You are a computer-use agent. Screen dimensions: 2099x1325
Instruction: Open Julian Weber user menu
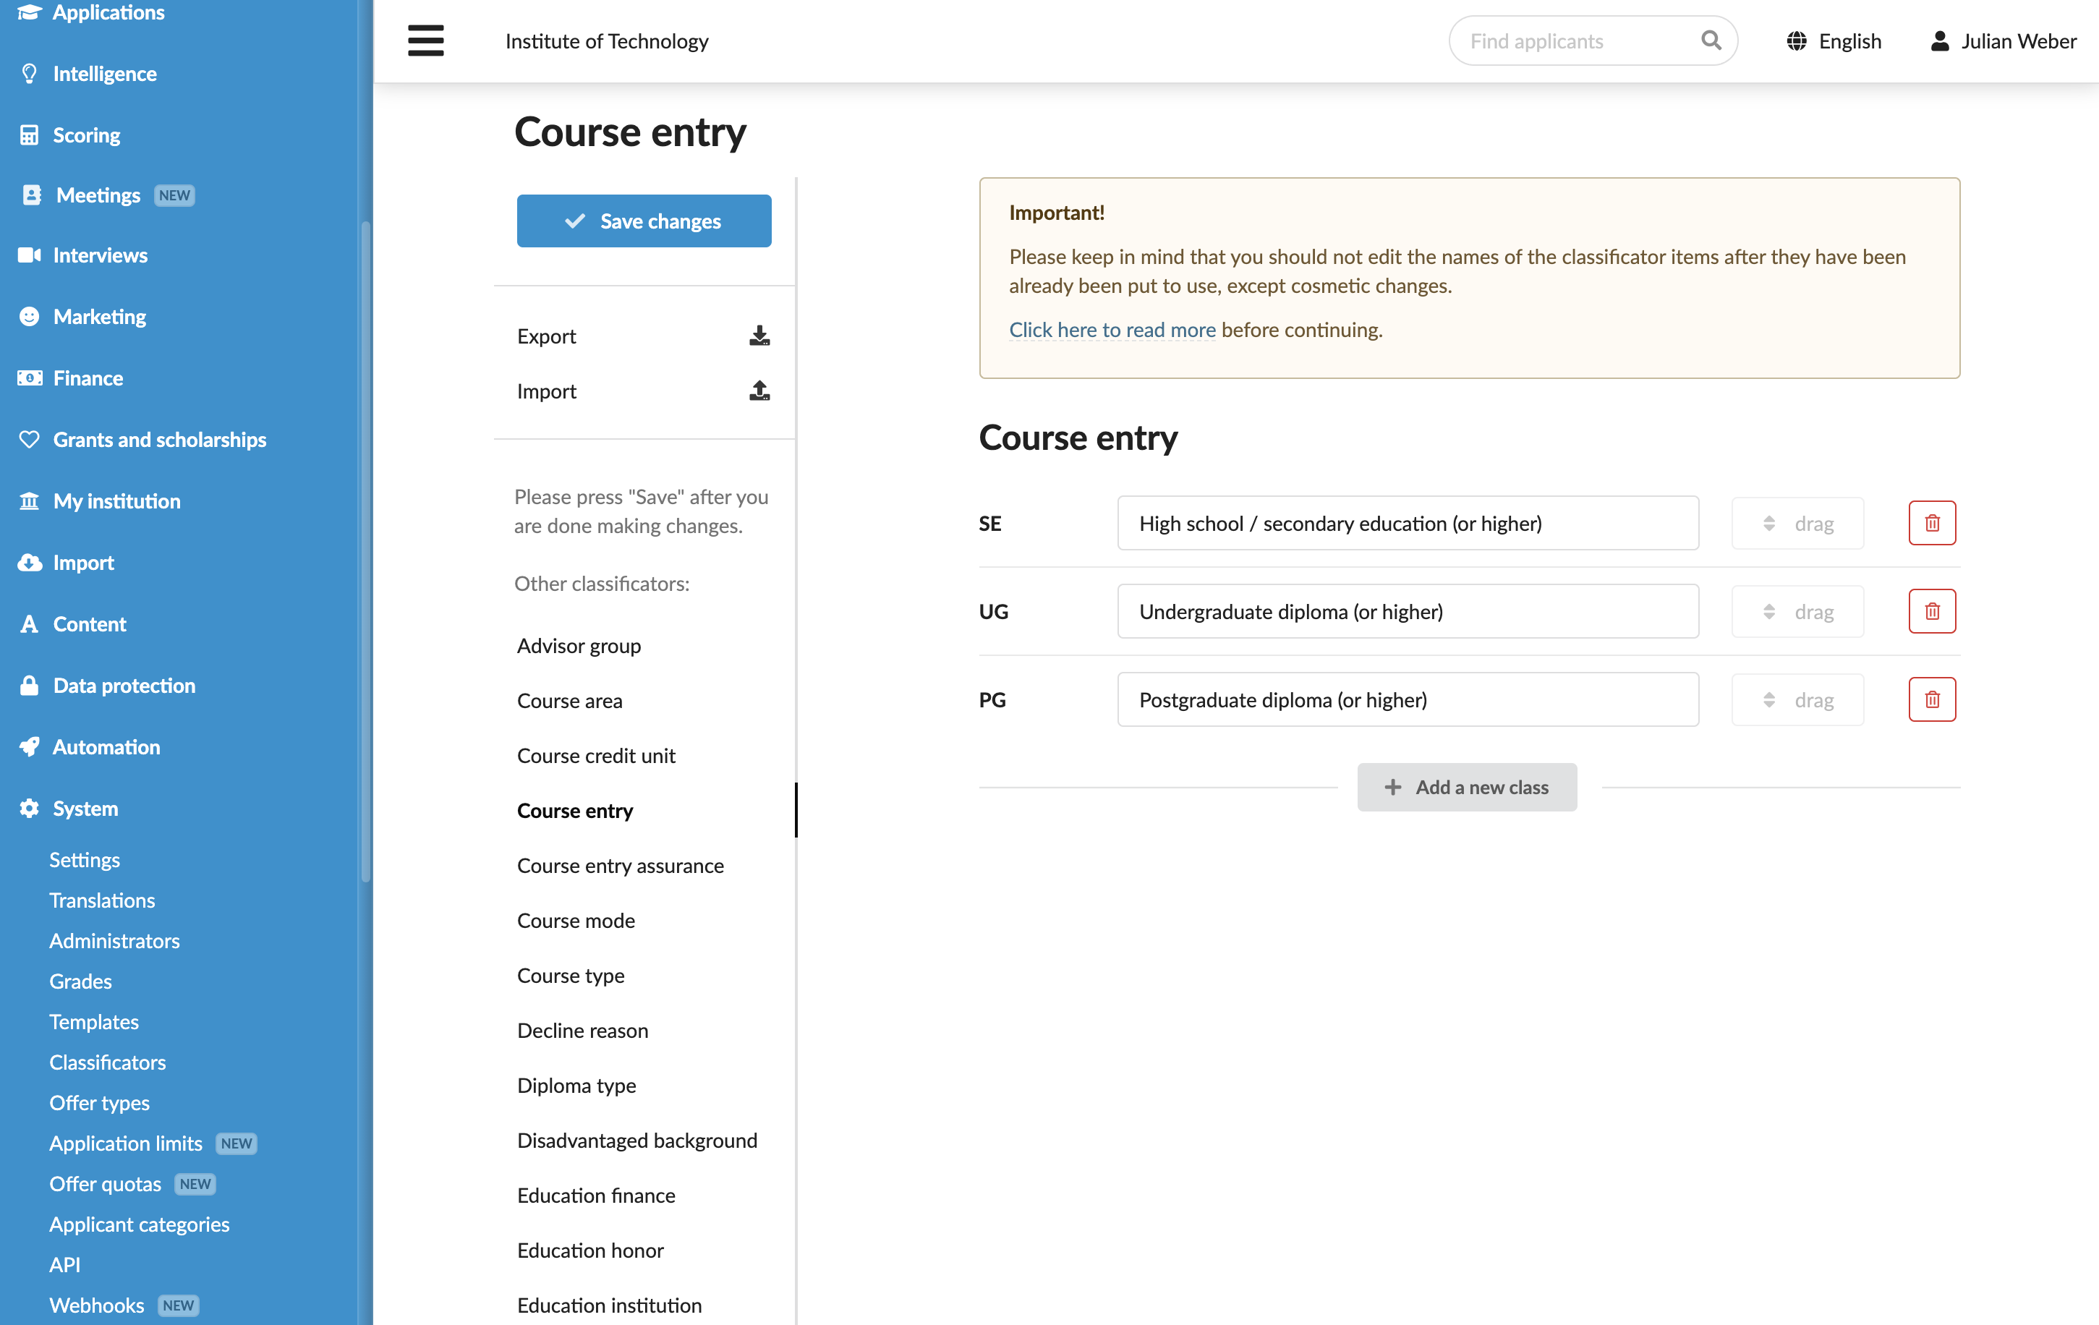pyautogui.click(x=2003, y=41)
